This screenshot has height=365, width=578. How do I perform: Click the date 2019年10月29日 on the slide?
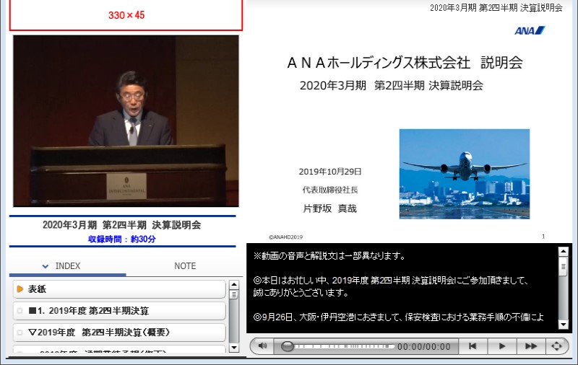pyautogui.click(x=330, y=172)
